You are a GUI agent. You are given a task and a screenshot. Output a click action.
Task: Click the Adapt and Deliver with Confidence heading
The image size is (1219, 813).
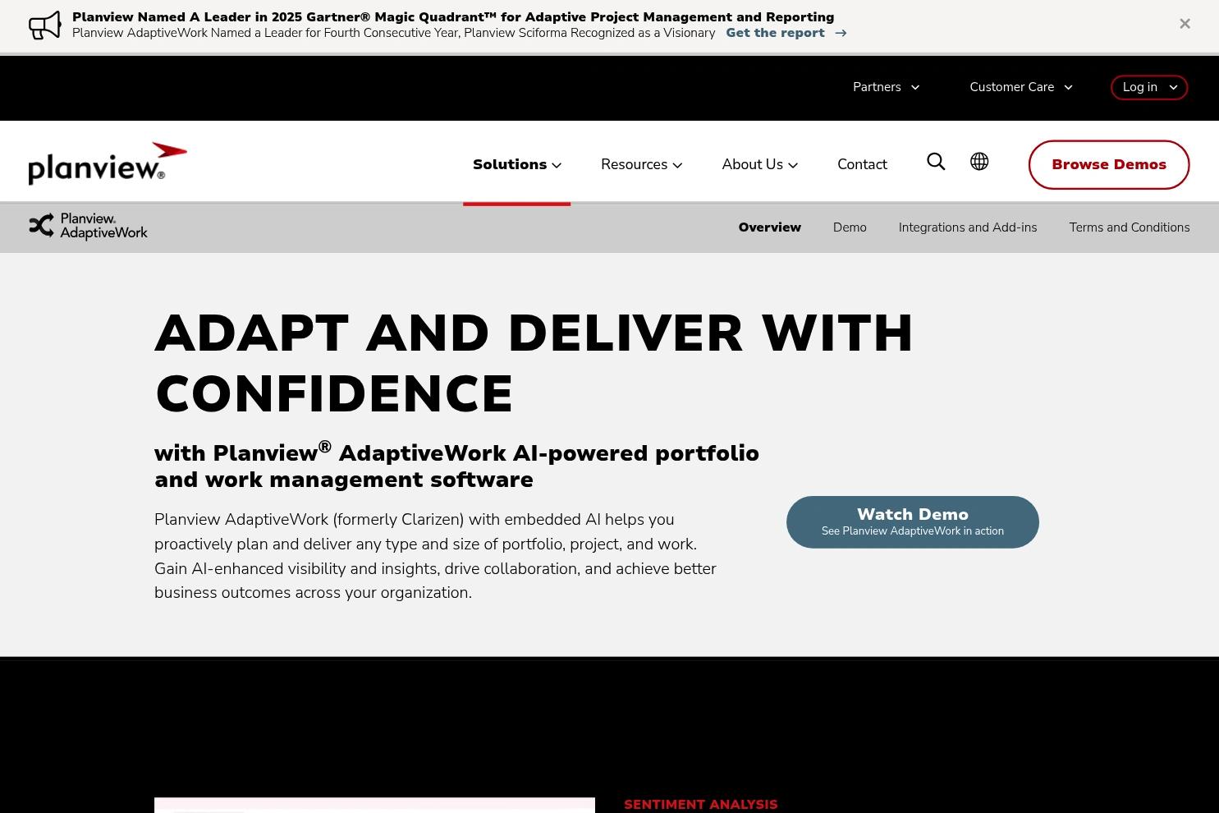click(x=534, y=363)
